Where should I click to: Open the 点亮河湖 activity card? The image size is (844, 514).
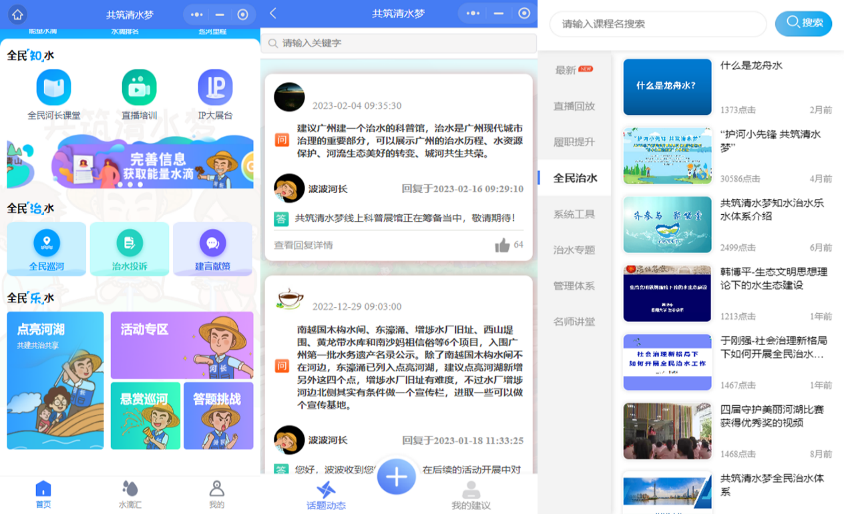pyautogui.click(x=55, y=380)
